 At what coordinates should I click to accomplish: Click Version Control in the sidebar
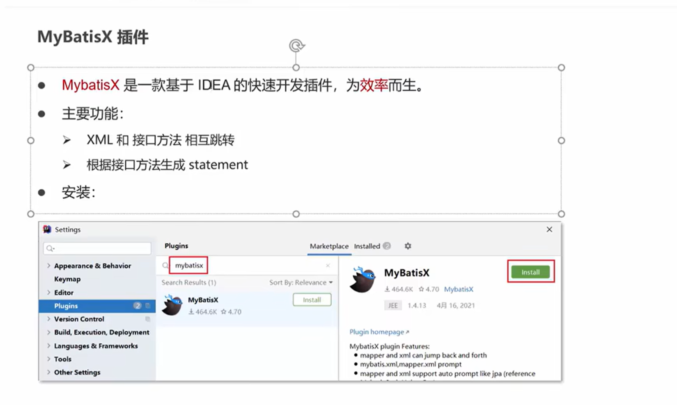click(x=78, y=319)
